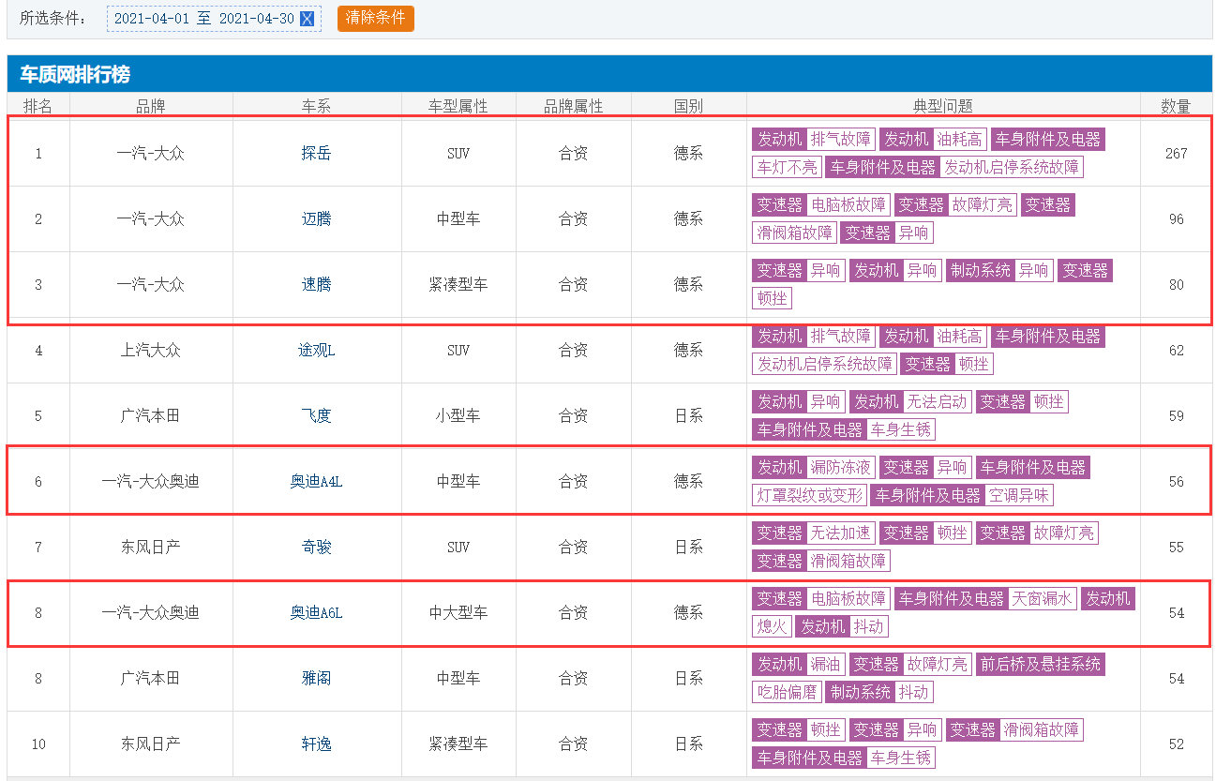Open the 飞度 car series link

tap(317, 416)
